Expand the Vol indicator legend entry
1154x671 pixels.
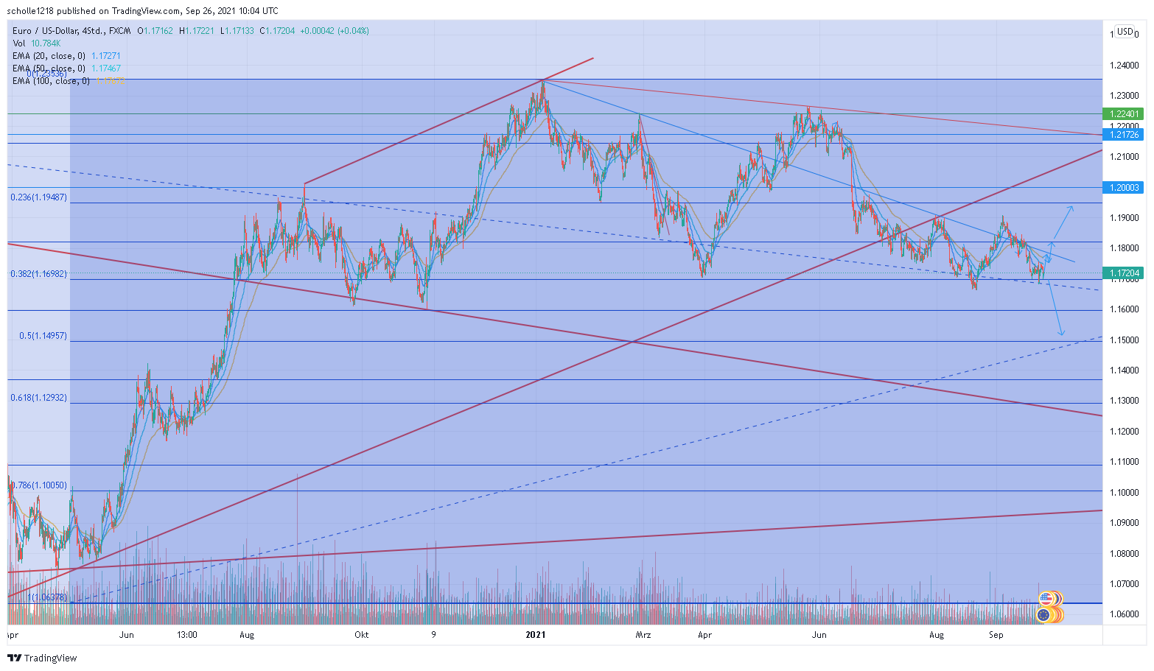coord(18,43)
